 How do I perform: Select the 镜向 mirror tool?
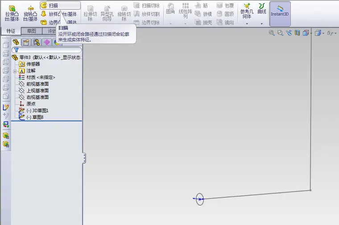[x=225, y=22]
